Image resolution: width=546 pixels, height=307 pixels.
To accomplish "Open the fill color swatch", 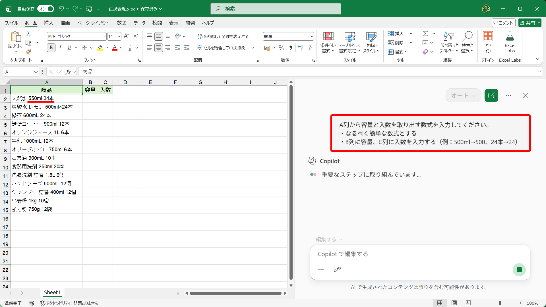I will pyautogui.click(x=100, y=48).
